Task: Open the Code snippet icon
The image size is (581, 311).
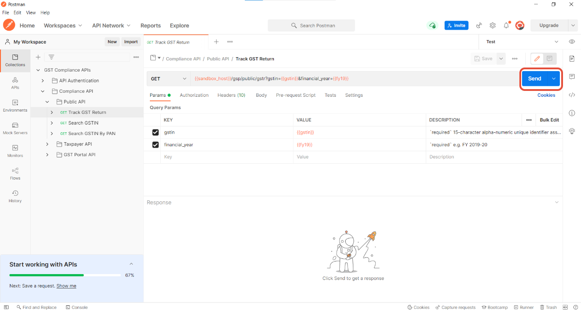Action: coord(572,95)
